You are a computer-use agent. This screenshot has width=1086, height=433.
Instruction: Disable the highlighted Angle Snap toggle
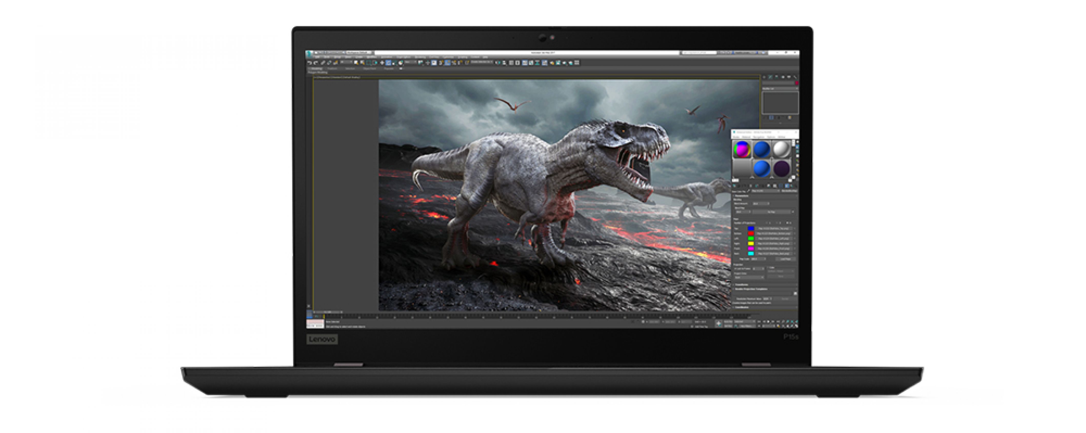[447, 63]
